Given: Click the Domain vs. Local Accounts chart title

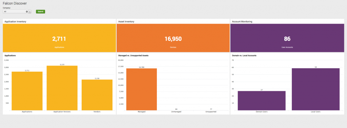Looking at the screenshot, I should point(244,56).
